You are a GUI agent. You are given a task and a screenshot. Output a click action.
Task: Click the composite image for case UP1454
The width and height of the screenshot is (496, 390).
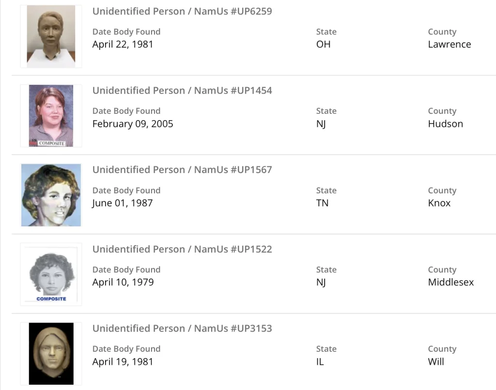(x=51, y=116)
